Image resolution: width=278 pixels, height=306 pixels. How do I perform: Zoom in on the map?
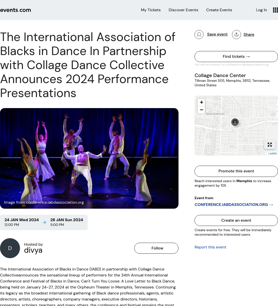coord(201,102)
